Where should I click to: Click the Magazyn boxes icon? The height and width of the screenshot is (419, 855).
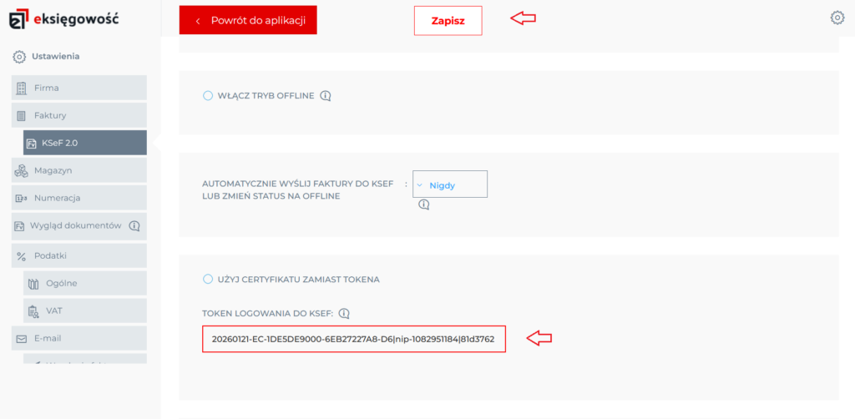pos(21,170)
